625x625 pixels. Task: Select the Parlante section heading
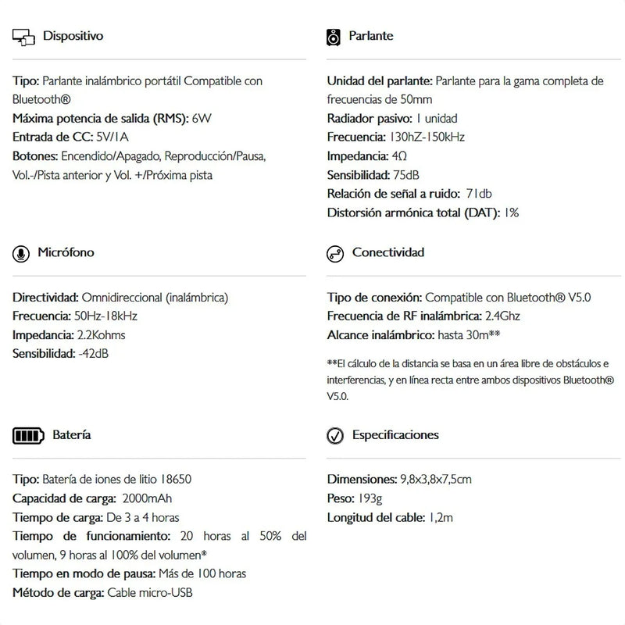[x=373, y=36]
